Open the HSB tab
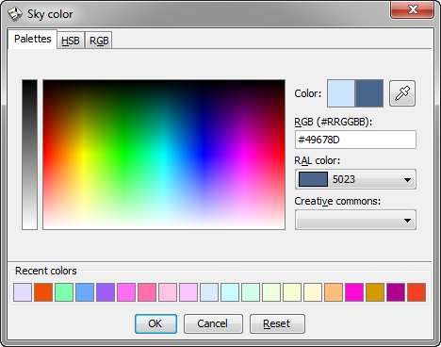This screenshot has width=441, height=347. [x=71, y=41]
